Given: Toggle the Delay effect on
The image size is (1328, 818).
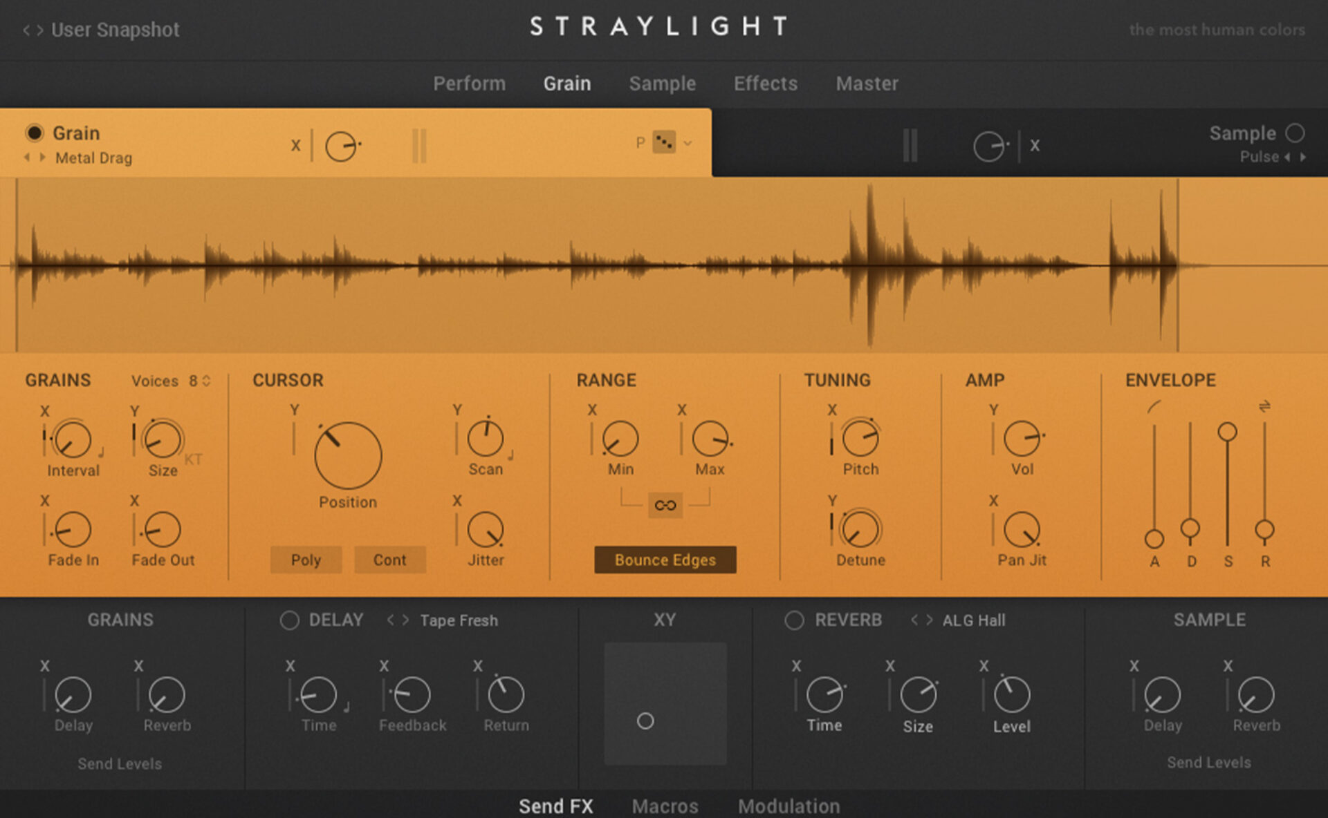Looking at the screenshot, I should tap(290, 620).
